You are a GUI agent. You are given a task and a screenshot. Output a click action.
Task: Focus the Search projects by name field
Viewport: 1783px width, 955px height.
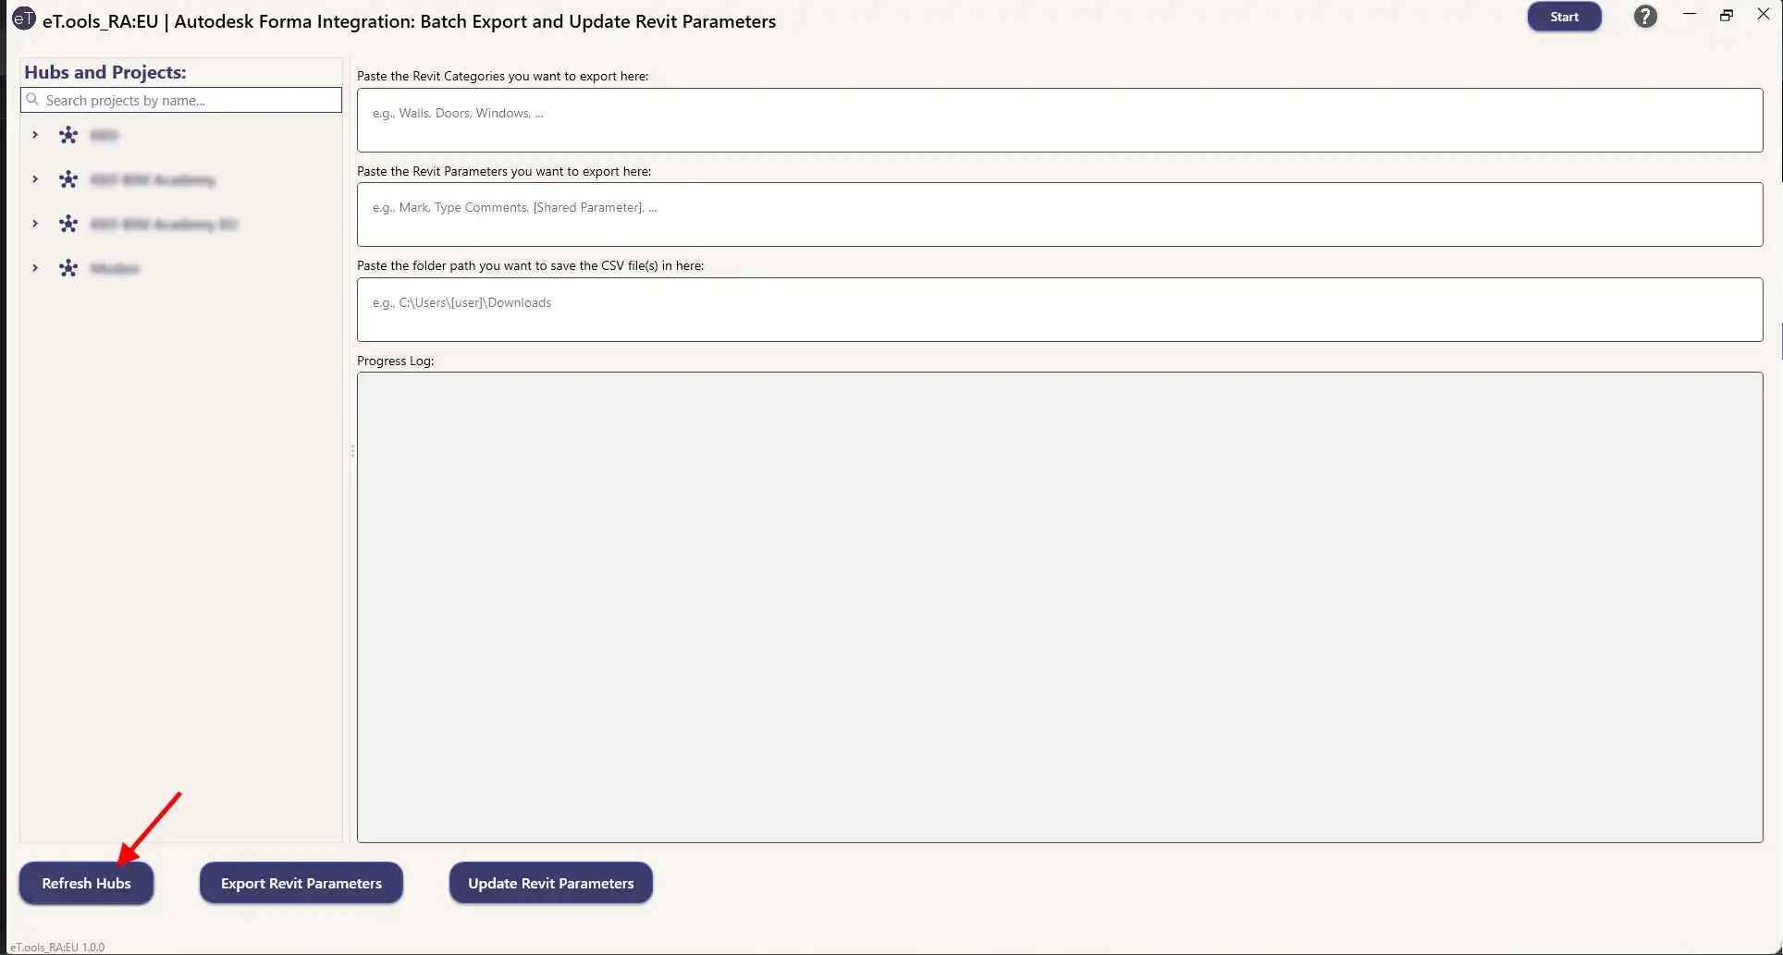click(x=181, y=100)
